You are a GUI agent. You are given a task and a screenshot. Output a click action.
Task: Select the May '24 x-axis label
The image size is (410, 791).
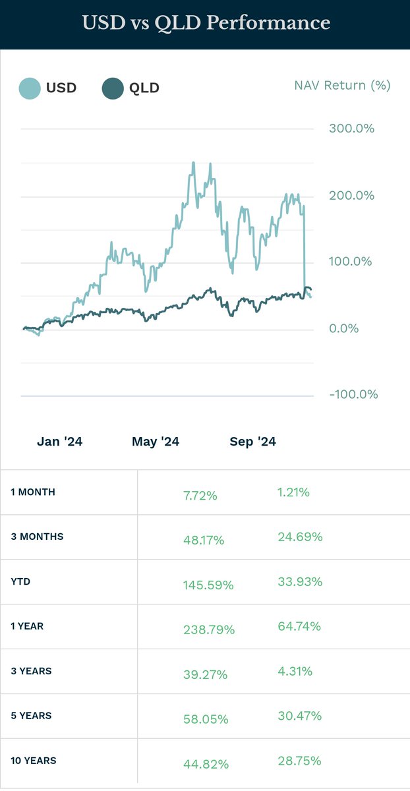click(156, 442)
